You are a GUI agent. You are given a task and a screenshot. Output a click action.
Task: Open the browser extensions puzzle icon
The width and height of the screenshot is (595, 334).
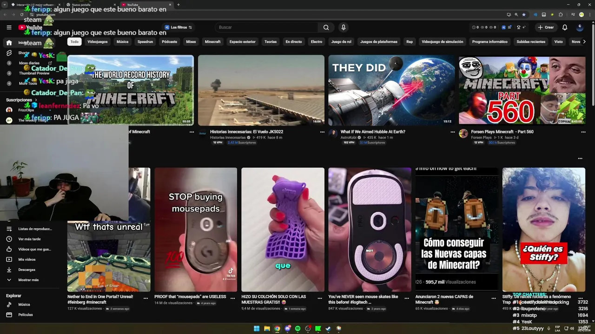(561, 14)
